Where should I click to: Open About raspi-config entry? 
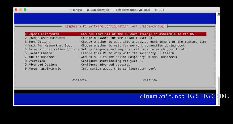[x=43, y=69]
